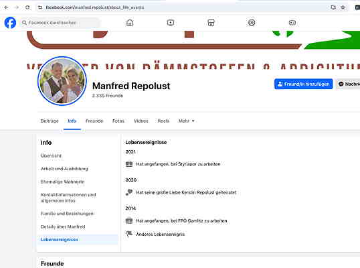Open the Video tab icon
360x268 pixels.
tap(171, 23)
